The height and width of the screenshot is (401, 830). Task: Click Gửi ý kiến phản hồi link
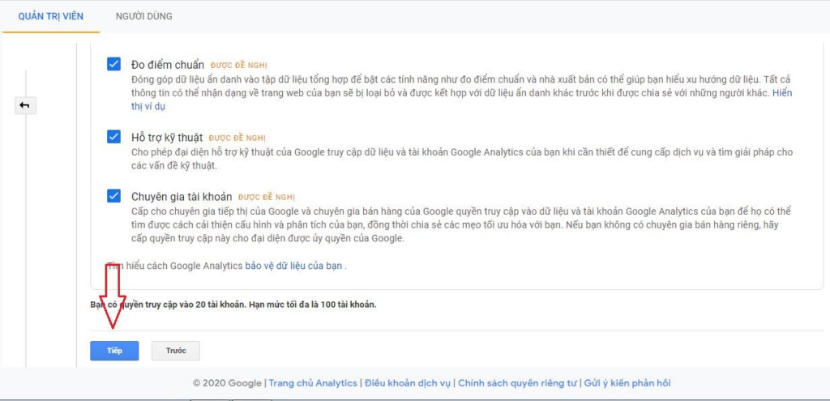[x=627, y=383]
